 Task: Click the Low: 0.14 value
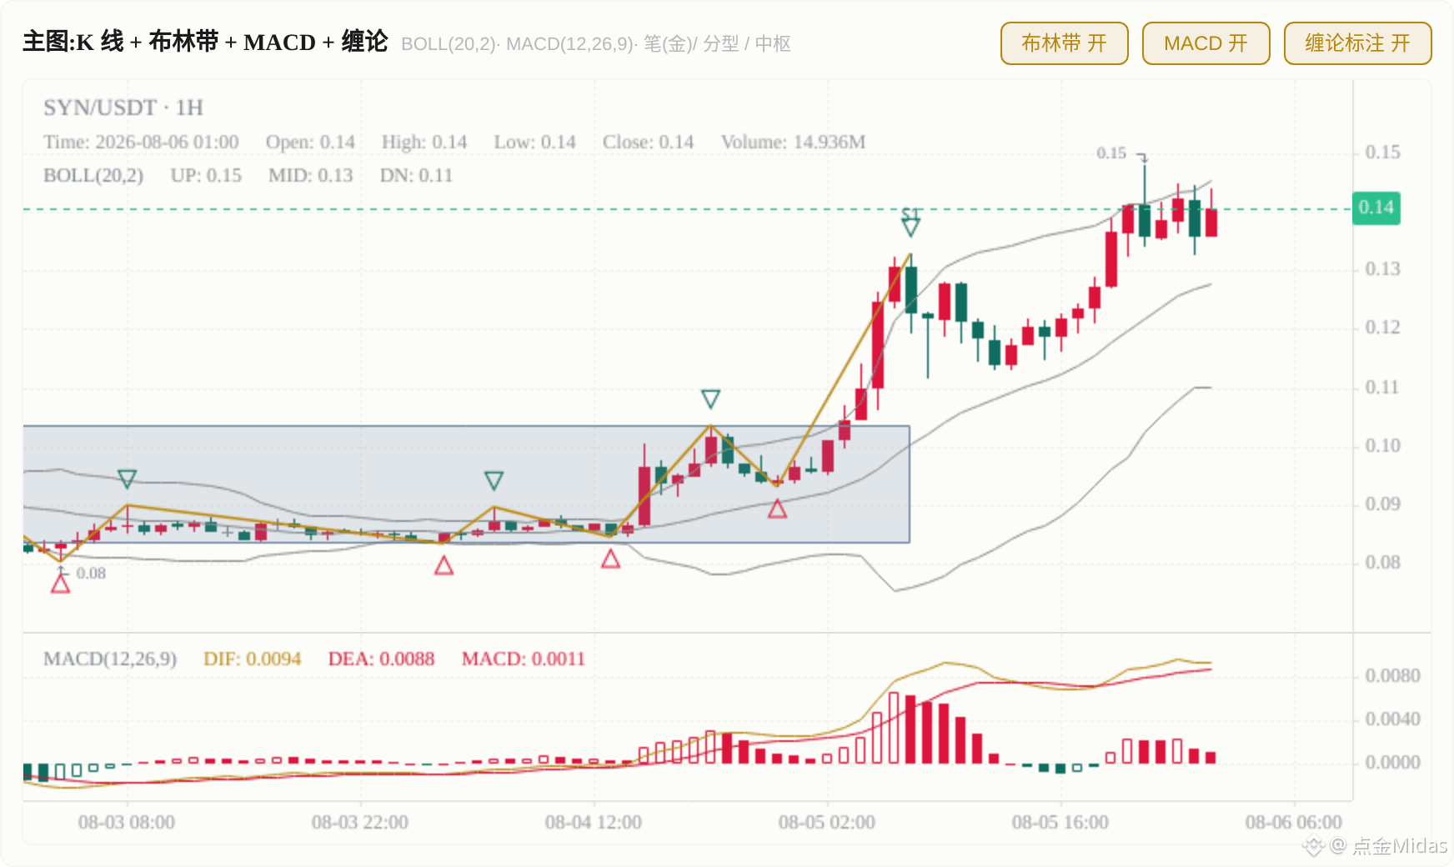click(534, 143)
